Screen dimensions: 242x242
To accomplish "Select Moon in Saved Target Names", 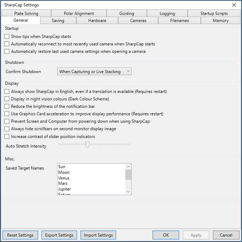I will [64, 172].
